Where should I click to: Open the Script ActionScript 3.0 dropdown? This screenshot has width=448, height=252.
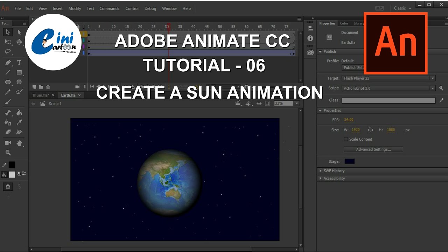coord(389,88)
